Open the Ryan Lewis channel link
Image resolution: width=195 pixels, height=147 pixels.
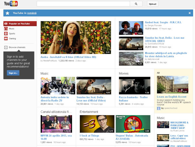(x=179, y=131)
